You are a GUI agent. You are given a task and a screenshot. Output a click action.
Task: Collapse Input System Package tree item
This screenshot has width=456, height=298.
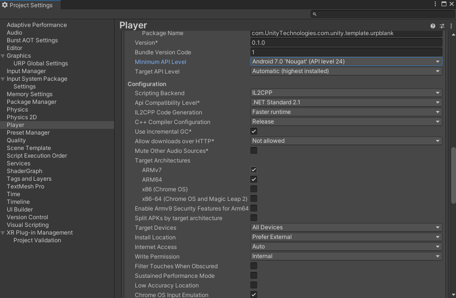point(3,79)
